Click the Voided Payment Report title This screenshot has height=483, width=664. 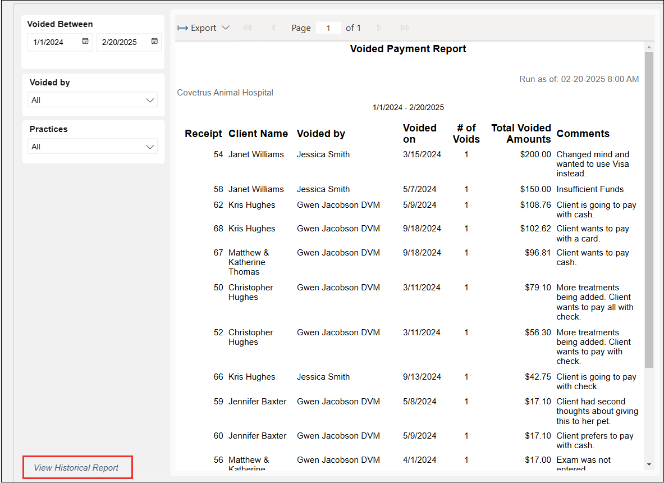pos(408,49)
